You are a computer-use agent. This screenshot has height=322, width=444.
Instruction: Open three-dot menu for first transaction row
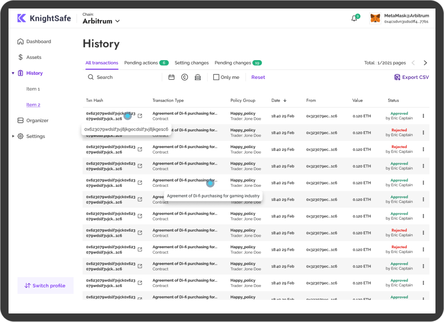coord(423,116)
